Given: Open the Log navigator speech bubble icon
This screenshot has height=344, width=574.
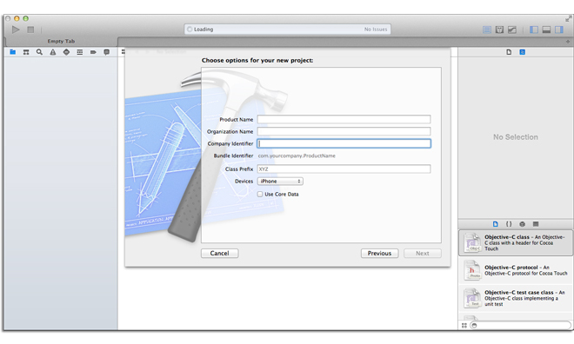Looking at the screenshot, I should [x=106, y=52].
